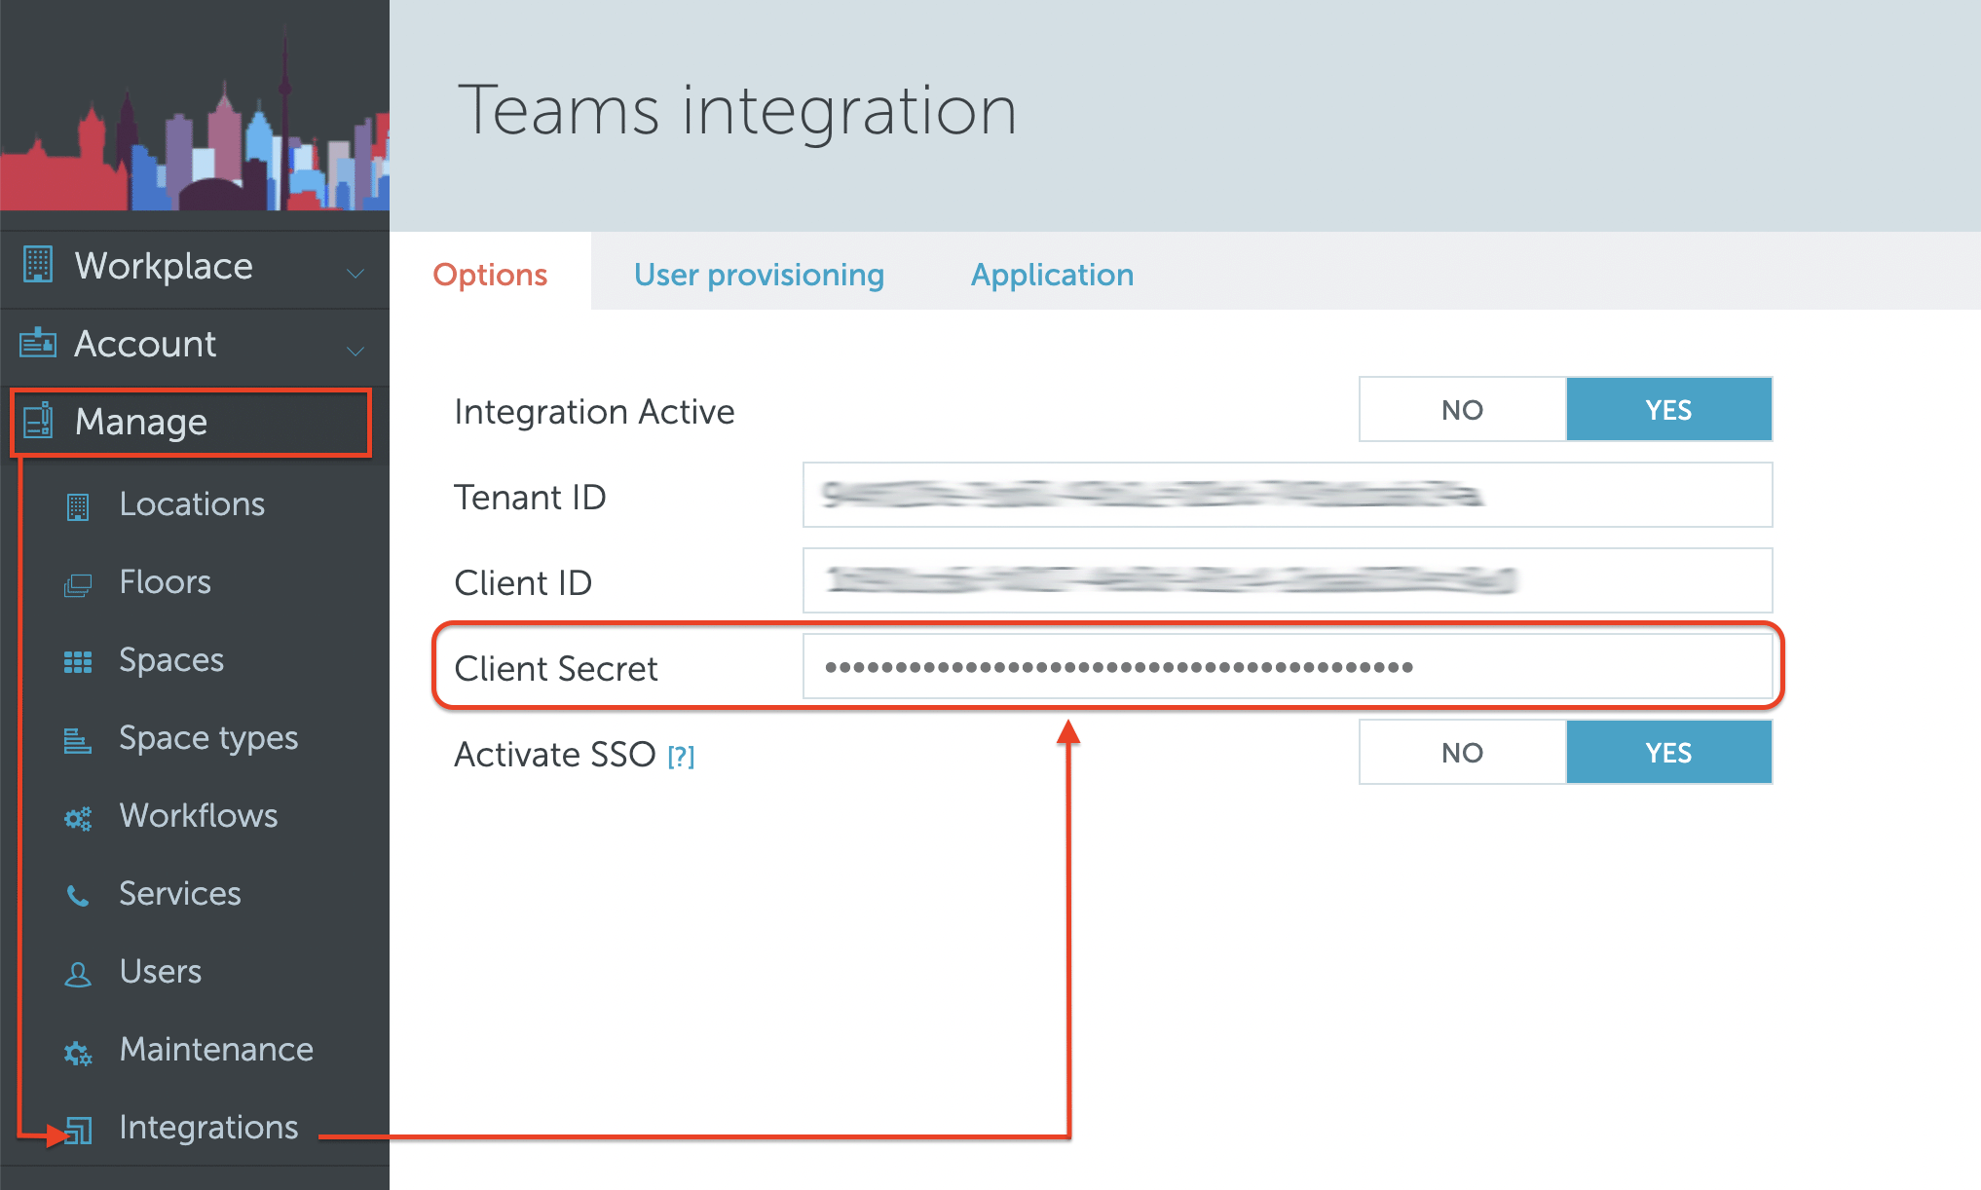Image resolution: width=1981 pixels, height=1190 pixels.
Task: Click the Spaces grid icon
Action: [78, 662]
